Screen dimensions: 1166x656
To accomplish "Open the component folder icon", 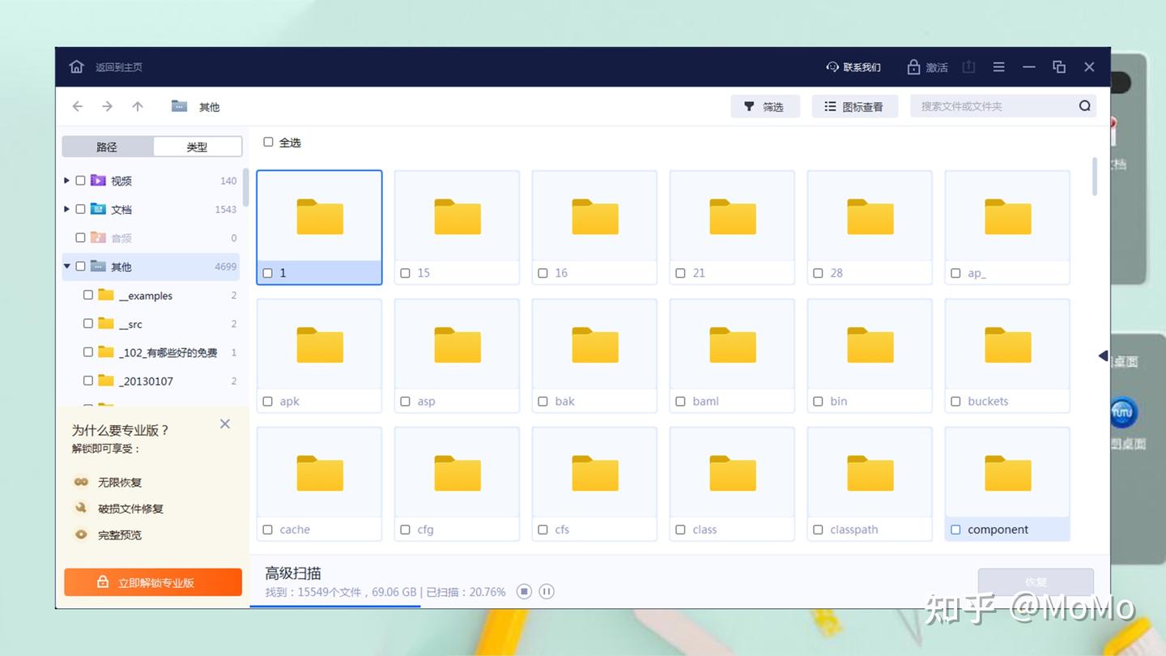I will point(1007,473).
